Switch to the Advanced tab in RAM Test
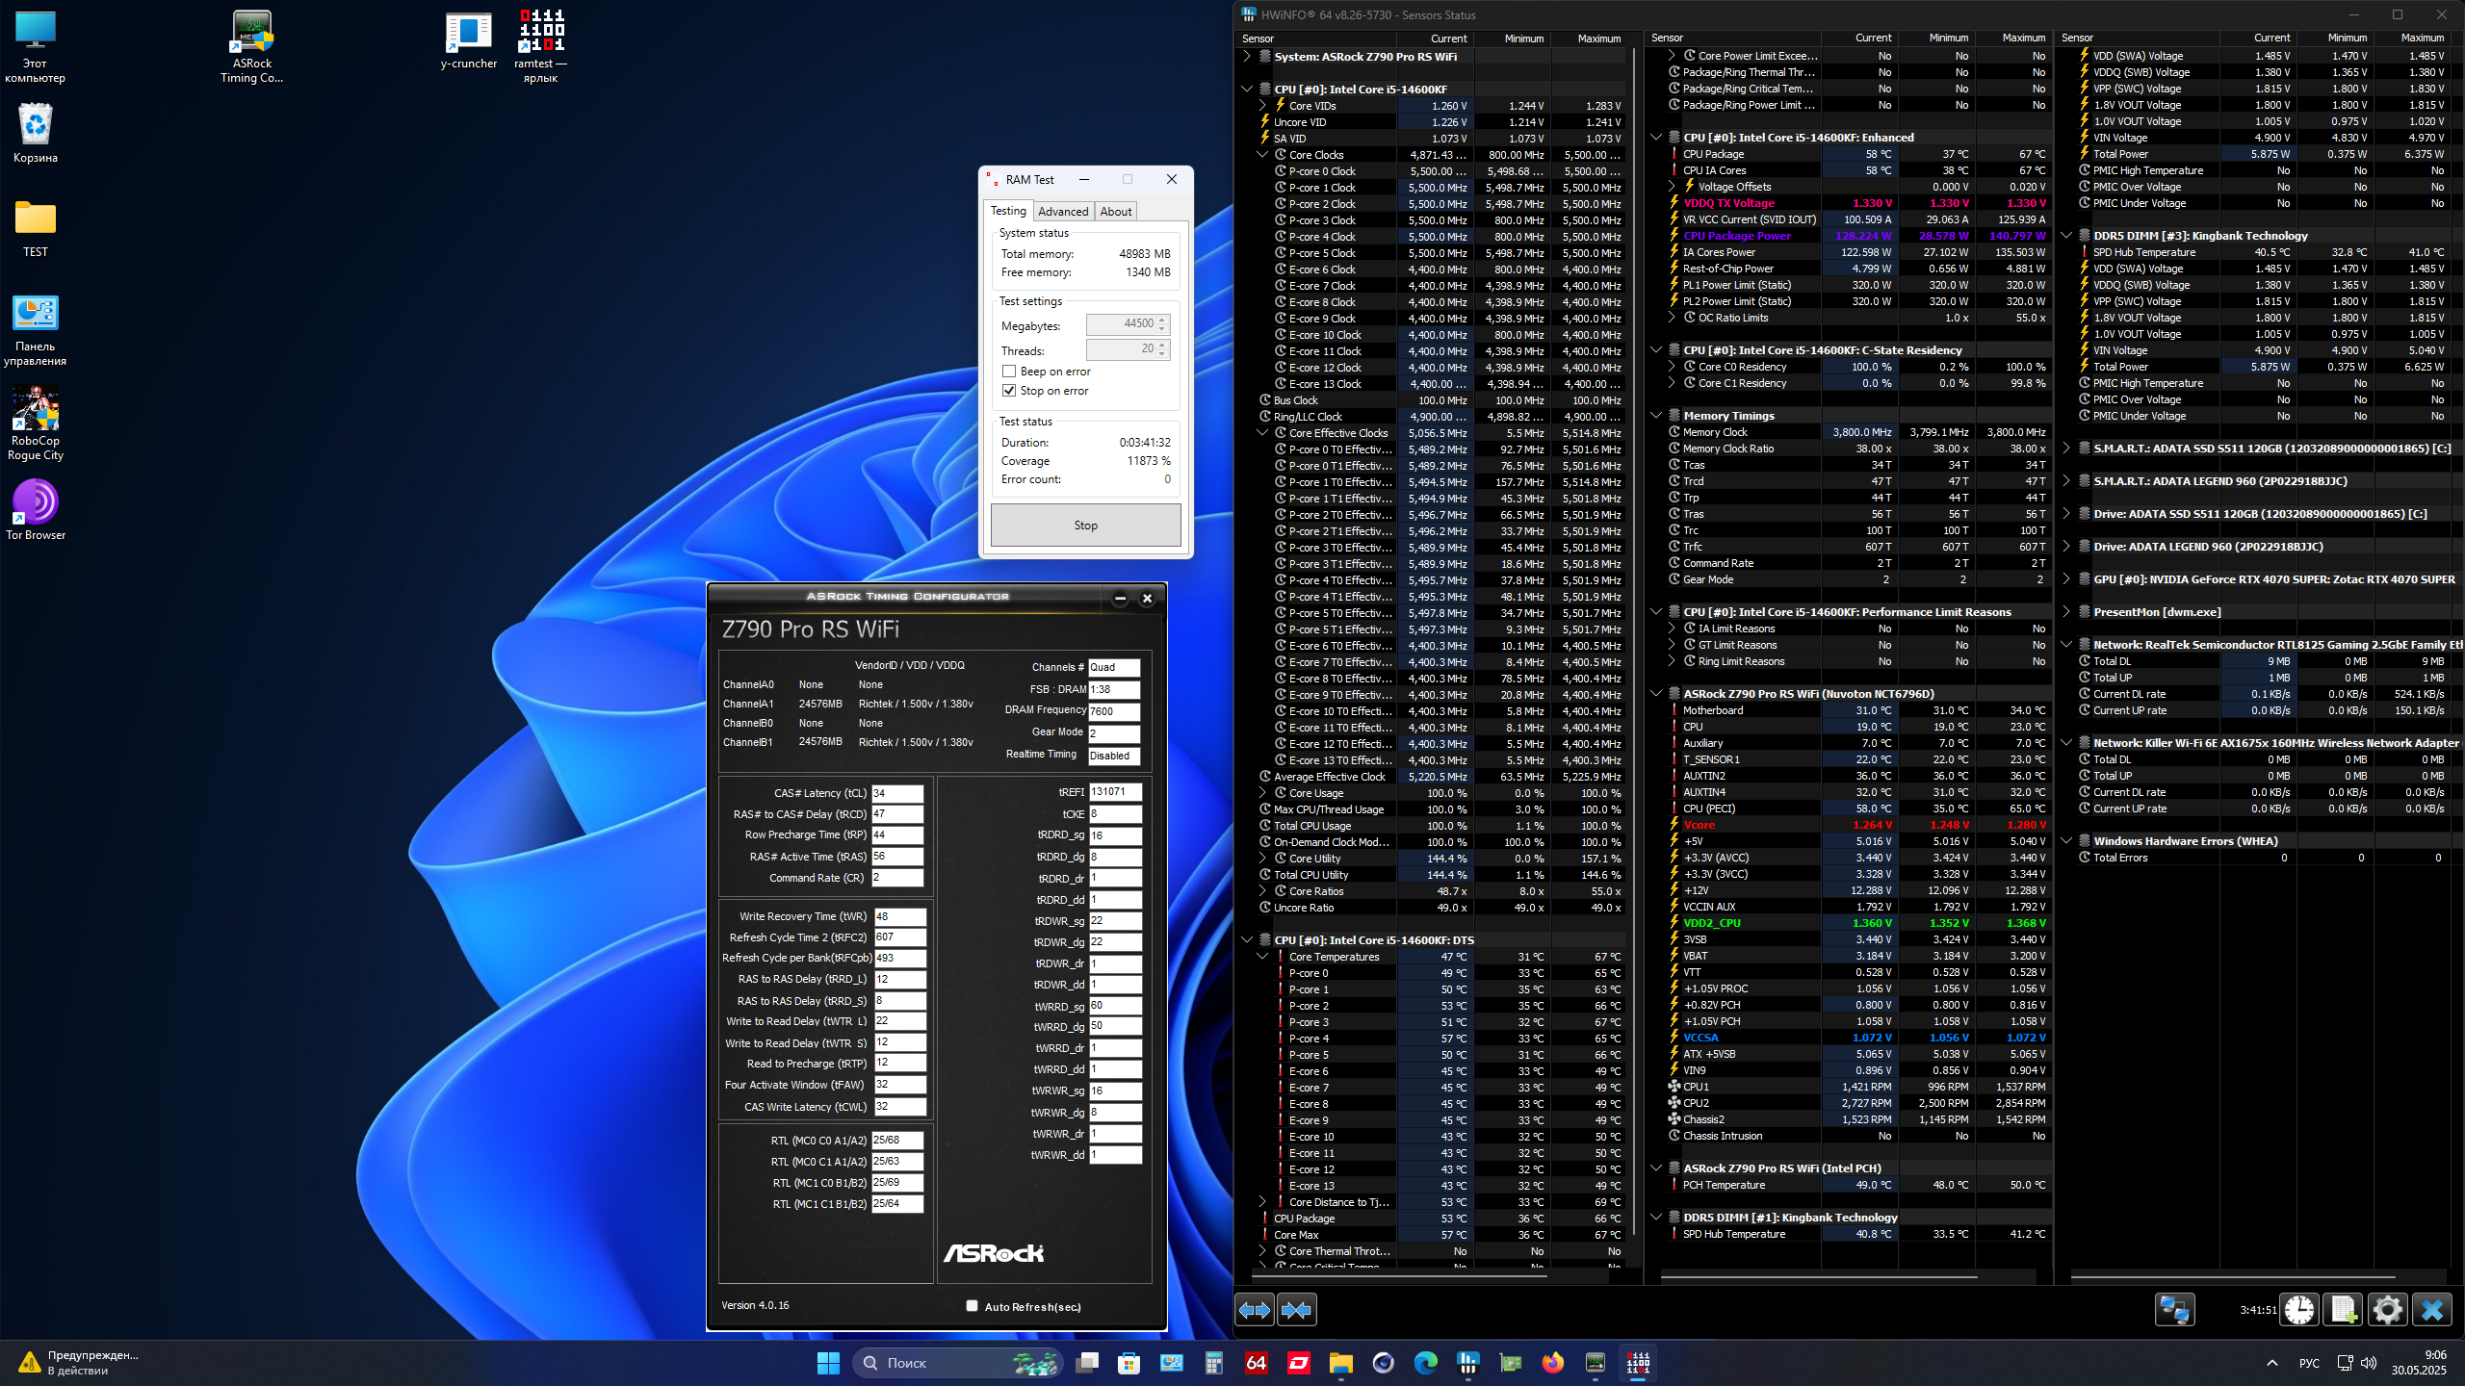 point(1063,212)
